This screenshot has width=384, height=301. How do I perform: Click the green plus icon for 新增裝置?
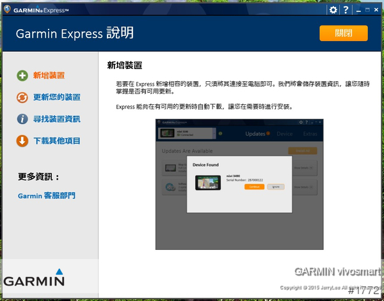(x=22, y=75)
